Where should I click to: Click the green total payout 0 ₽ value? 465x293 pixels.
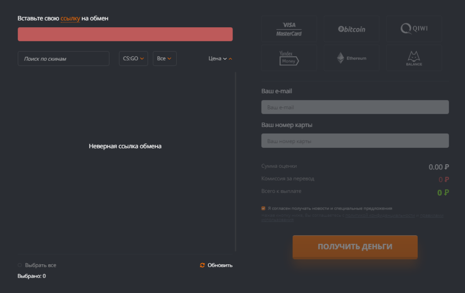pyautogui.click(x=443, y=193)
